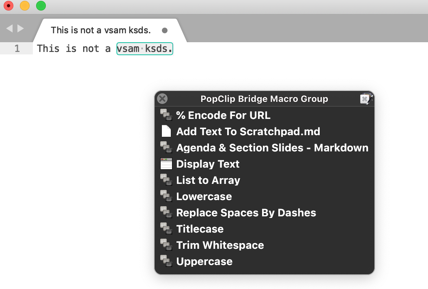This screenshot has height=289, width=428.
Task: Run the % Encode For URL macro
Action: click(x=223, y=115)
